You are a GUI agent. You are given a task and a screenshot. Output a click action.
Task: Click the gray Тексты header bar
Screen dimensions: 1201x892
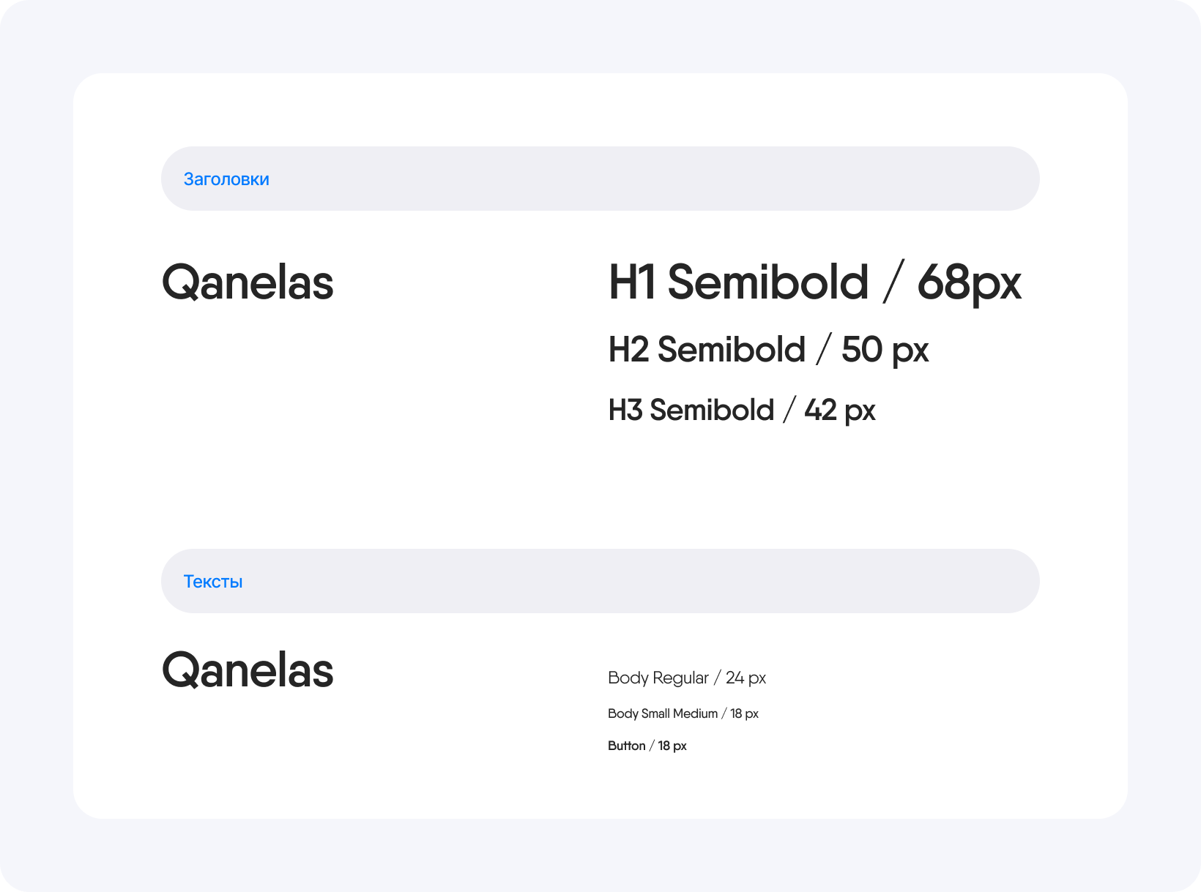[x=600, y=581]
